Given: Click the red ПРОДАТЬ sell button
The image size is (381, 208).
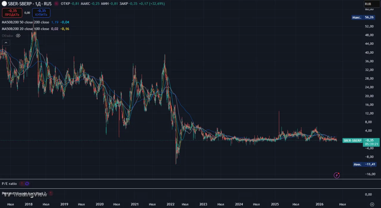Looking at the screenshot, I should click(12, 13).
